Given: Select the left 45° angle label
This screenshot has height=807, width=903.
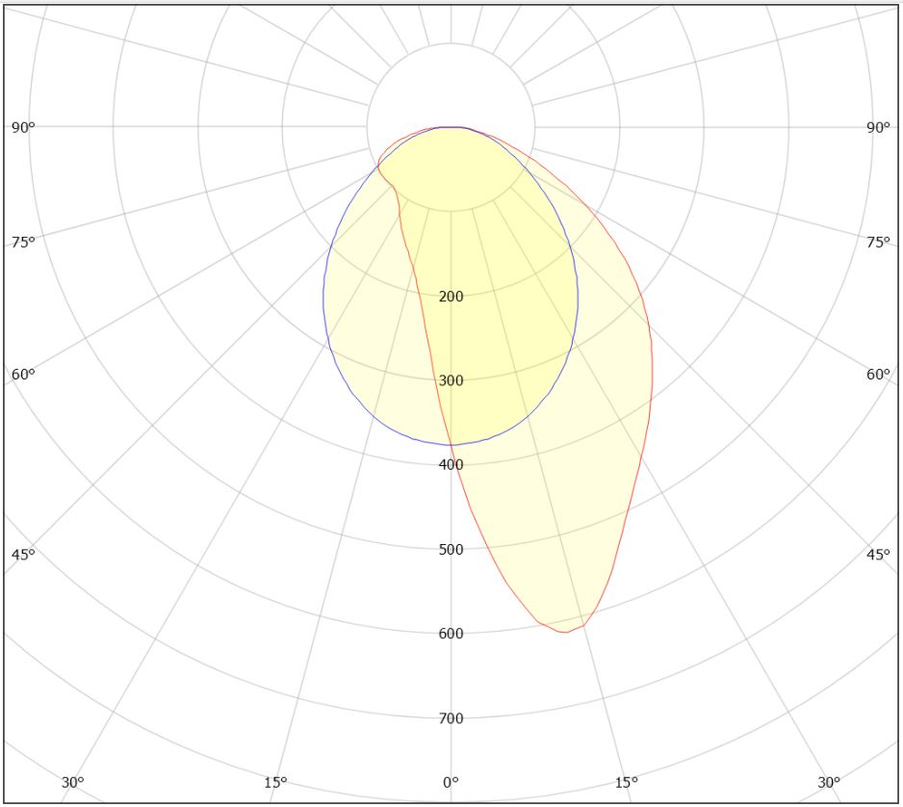Looking at the screenshot, I should (23, 555).
